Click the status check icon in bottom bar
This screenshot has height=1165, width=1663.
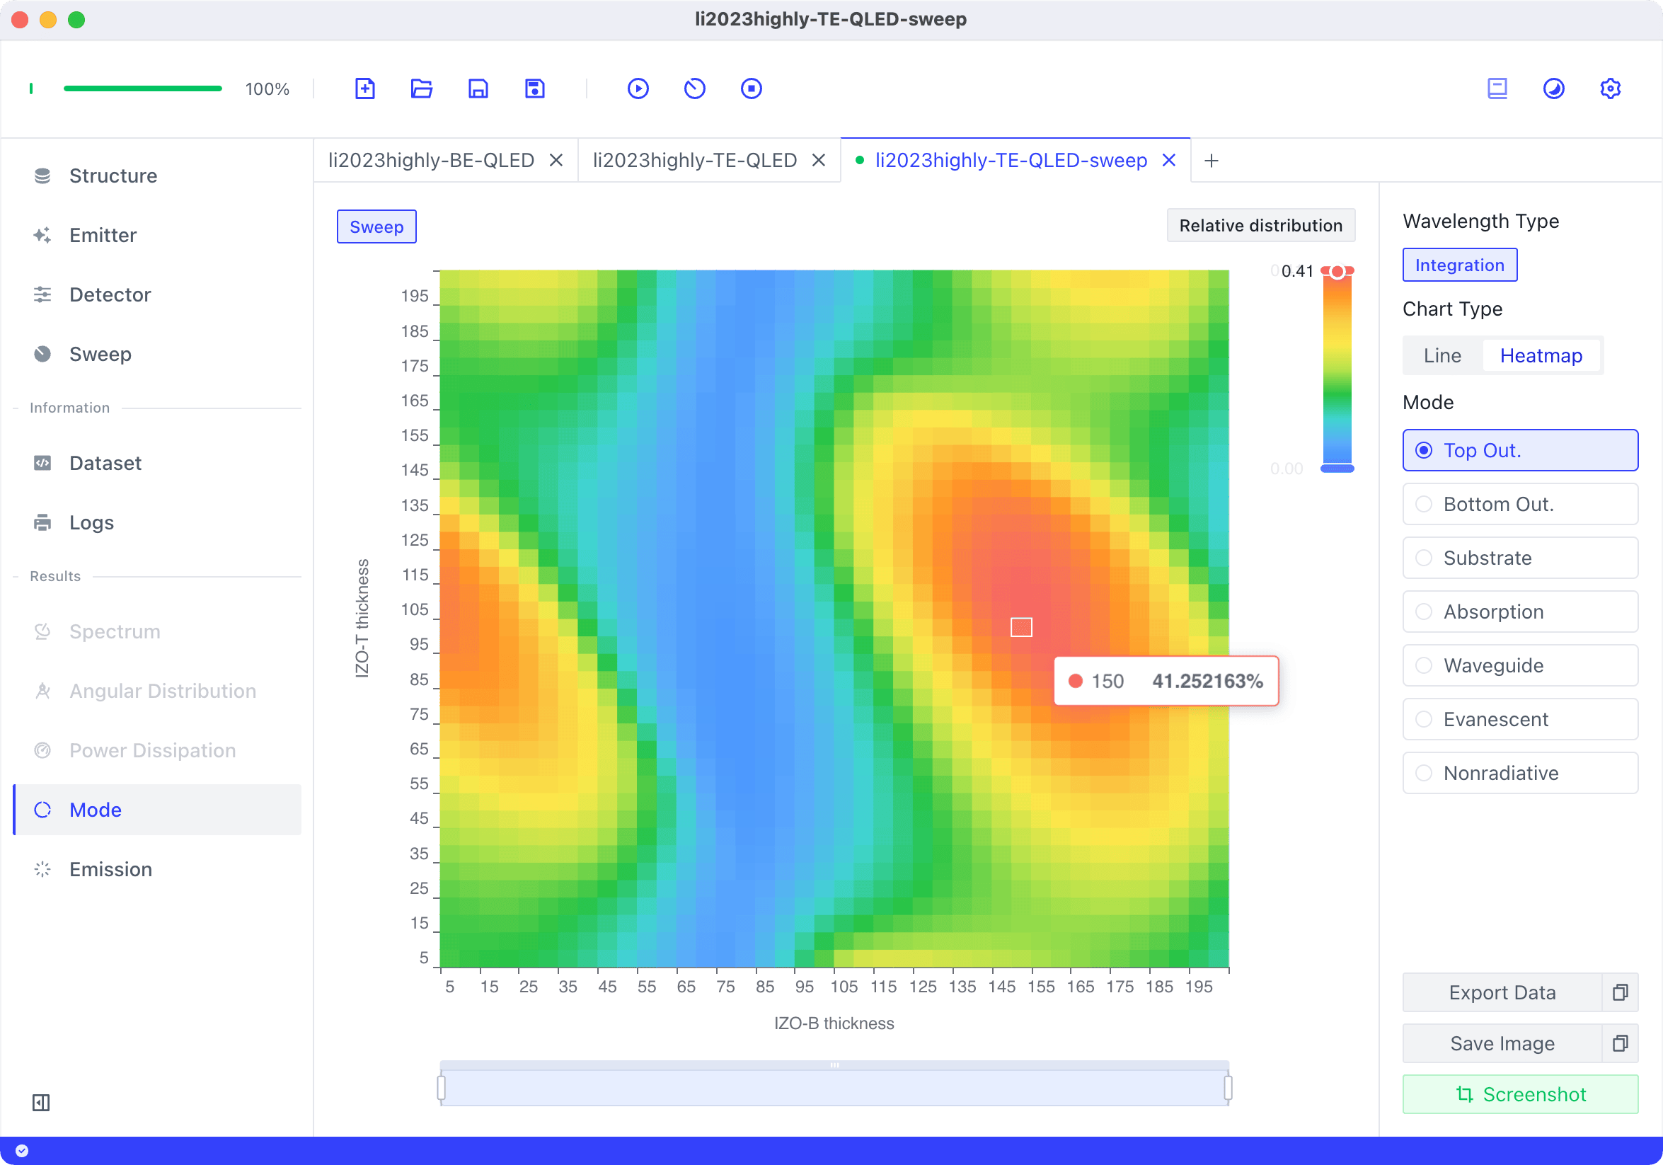click(22, 1151)
